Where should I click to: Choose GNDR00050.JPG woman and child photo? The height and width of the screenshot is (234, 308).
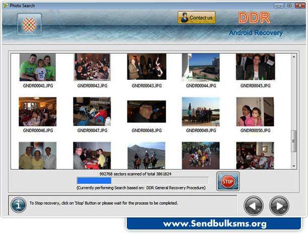tap(255, 111)
